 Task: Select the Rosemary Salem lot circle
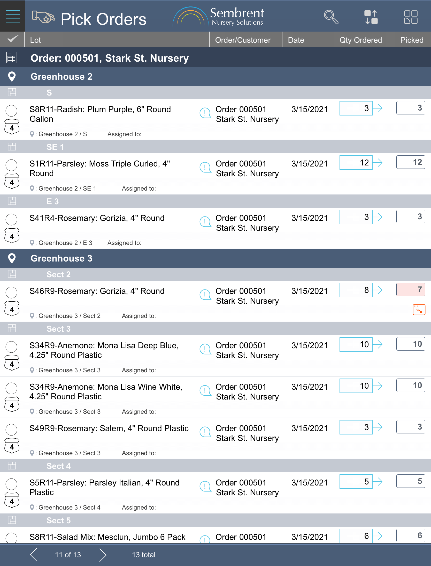[12, 430]
